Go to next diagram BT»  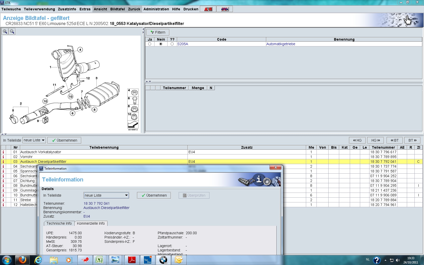(412, 140)
